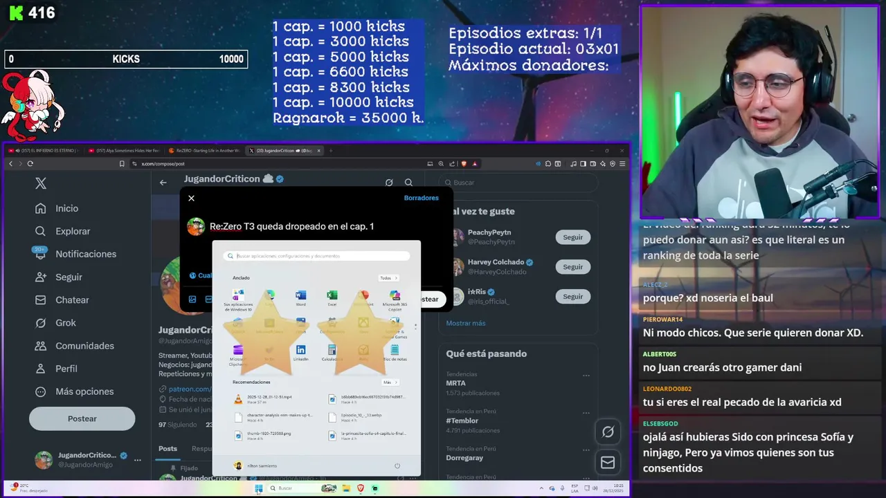
Task: Expand Todos apps list in Start menu
Action: pos(388,278)
